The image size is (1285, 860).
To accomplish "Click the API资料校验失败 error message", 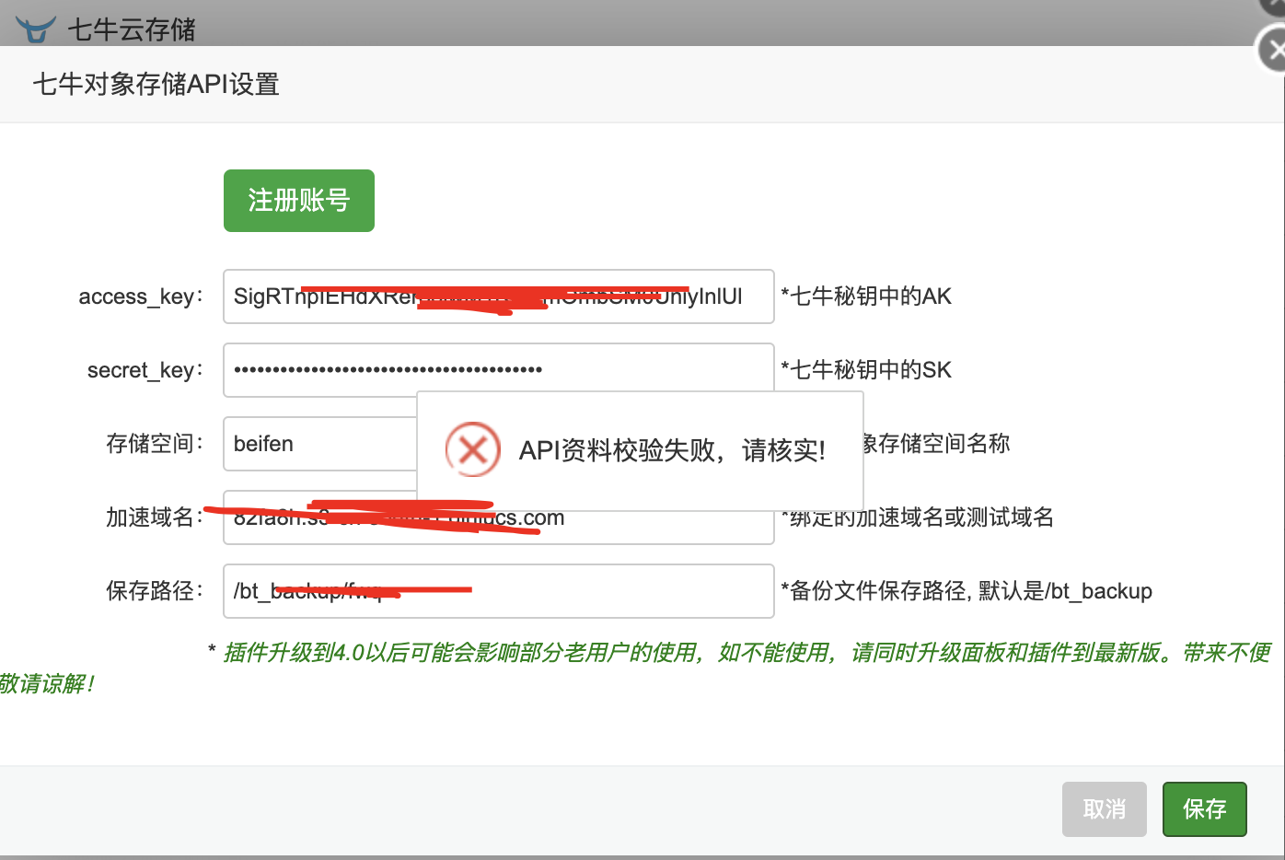I will click(672, 450).
